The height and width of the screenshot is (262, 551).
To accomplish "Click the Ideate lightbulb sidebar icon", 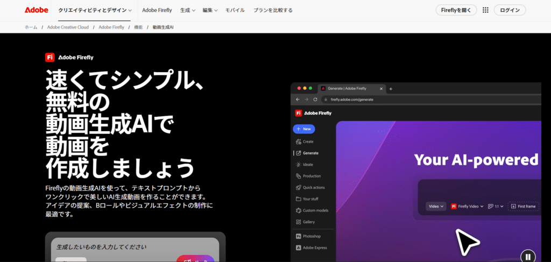I will coord(298,165).
